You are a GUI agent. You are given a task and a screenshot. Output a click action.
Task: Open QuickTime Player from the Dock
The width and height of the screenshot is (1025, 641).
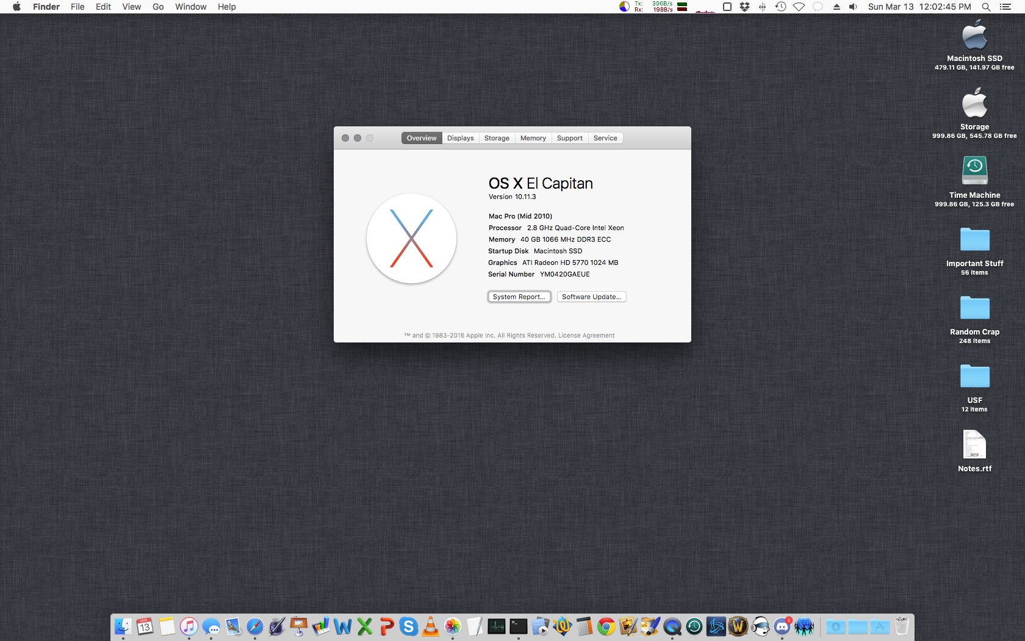pyautogui.click(x=672, y=626)
